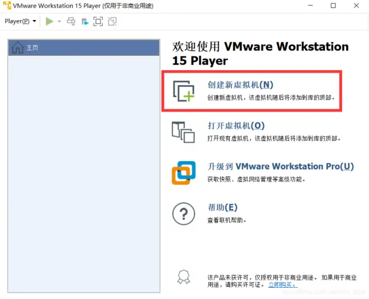Viewport: 369px width, 299px height.
Task: Select 主页 in the library list
Action: [x=84, y=47]
